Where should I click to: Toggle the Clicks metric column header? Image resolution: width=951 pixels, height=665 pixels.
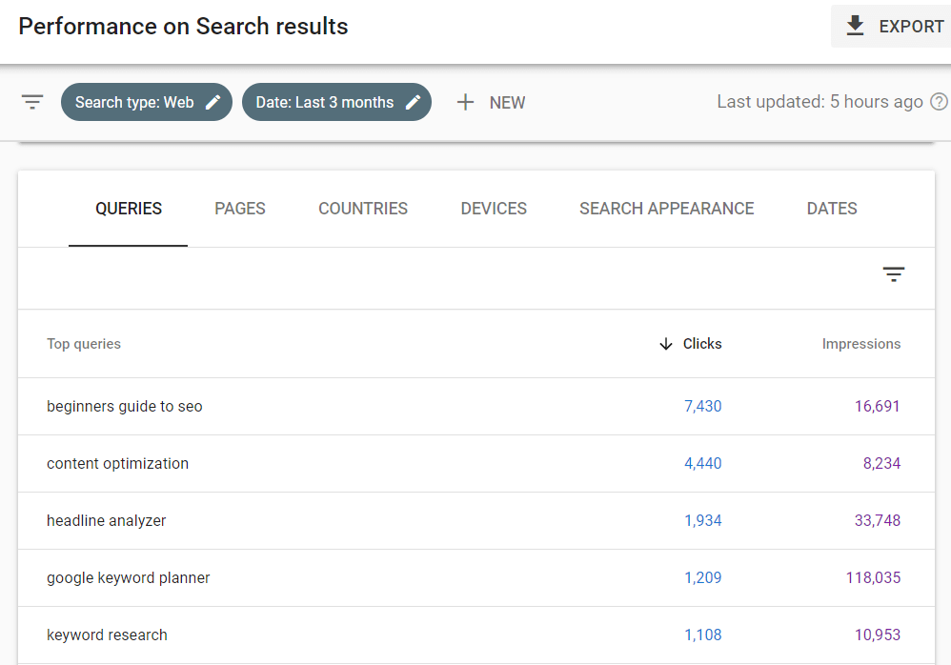[x=704, y=344]
